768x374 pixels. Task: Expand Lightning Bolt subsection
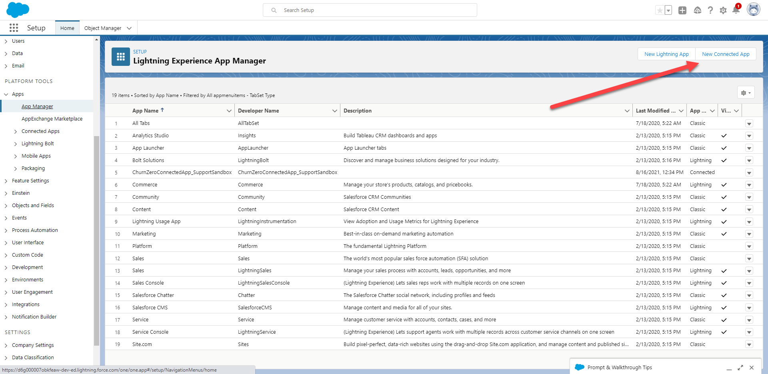pos(16,144)
